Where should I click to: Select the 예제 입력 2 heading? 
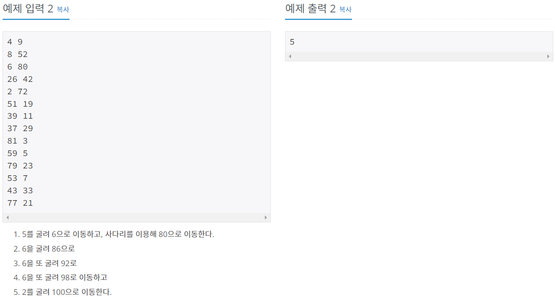28,9
